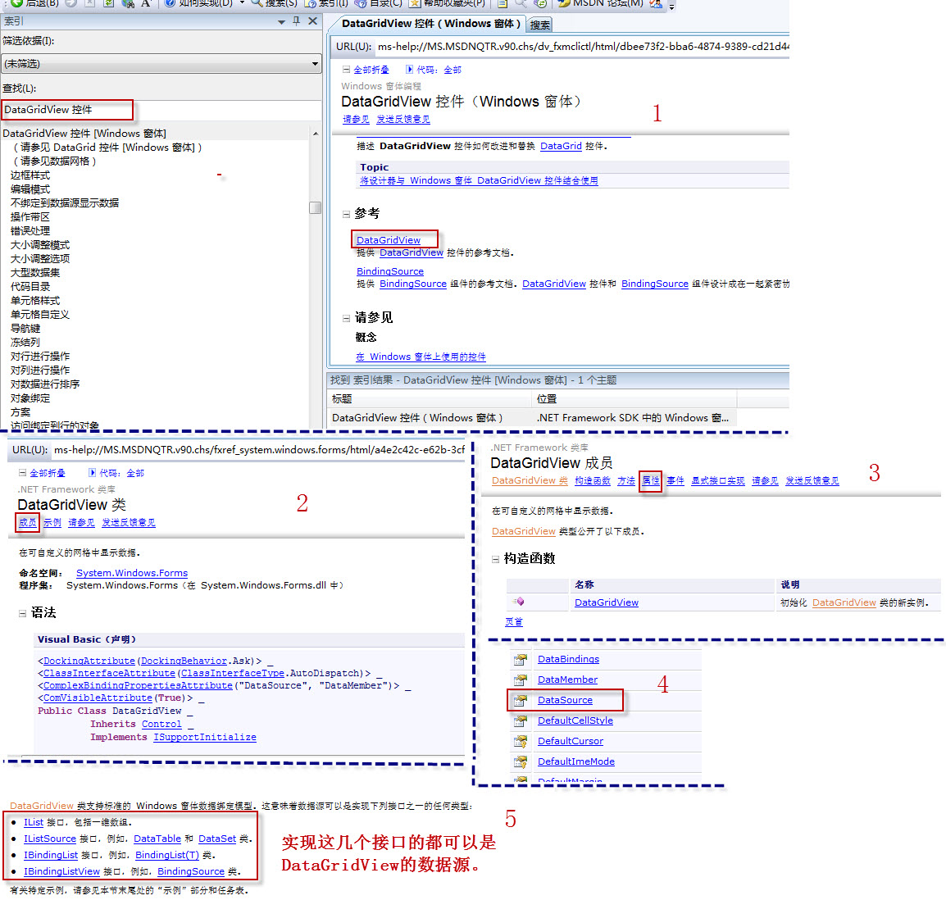
Task: Click the 页首 (top of page) link
Action: [514, 622]
